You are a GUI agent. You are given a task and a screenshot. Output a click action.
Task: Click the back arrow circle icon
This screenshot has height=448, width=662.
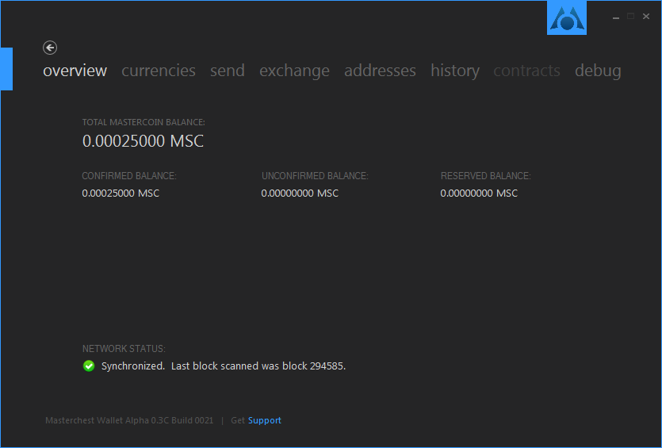[50, 48]
